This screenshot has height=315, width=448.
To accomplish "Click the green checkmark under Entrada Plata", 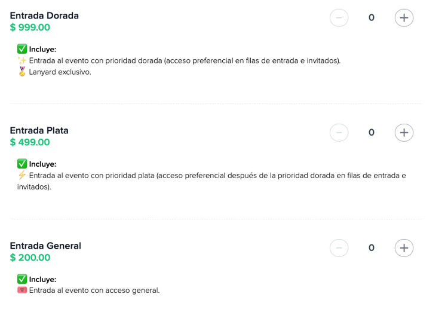I will (x=22, y=164).
